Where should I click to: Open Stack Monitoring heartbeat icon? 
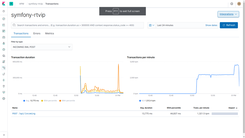tap(4, 92)
